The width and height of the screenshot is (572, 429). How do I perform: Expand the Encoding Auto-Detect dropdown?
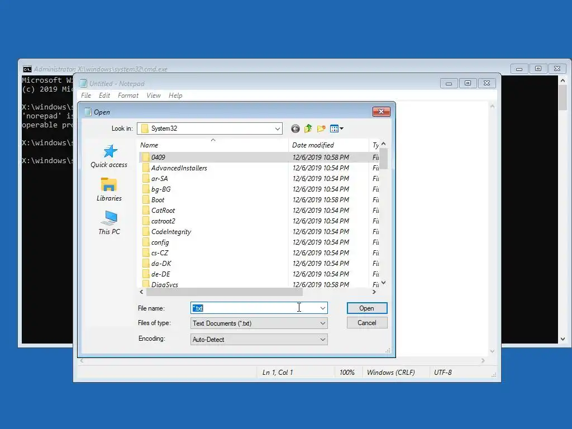pos(322,339)
